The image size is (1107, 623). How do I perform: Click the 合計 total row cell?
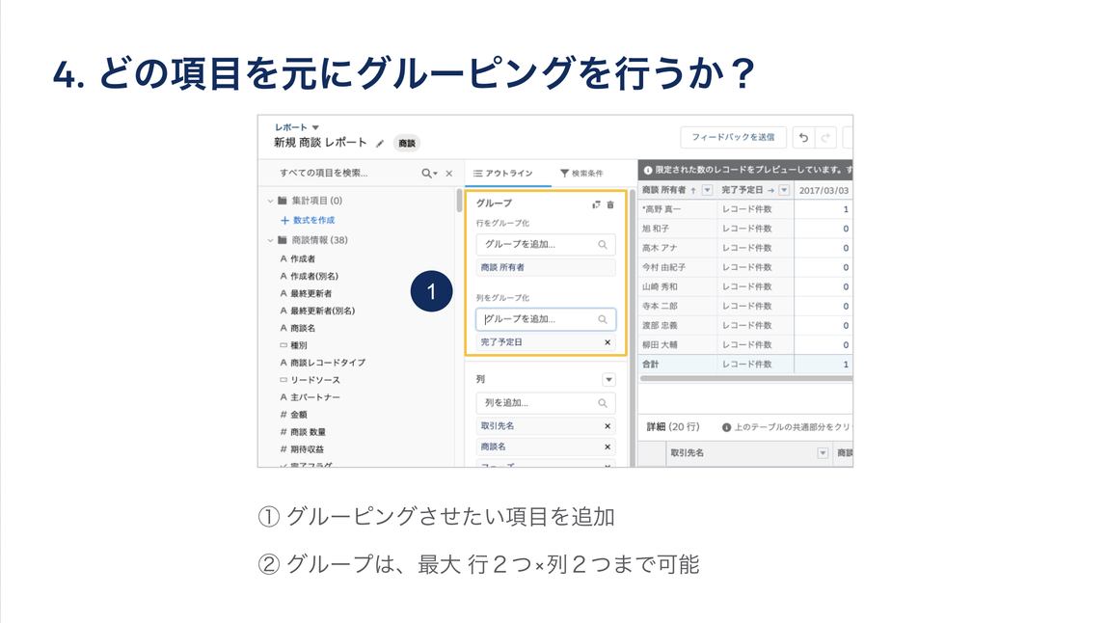(678, 365)
